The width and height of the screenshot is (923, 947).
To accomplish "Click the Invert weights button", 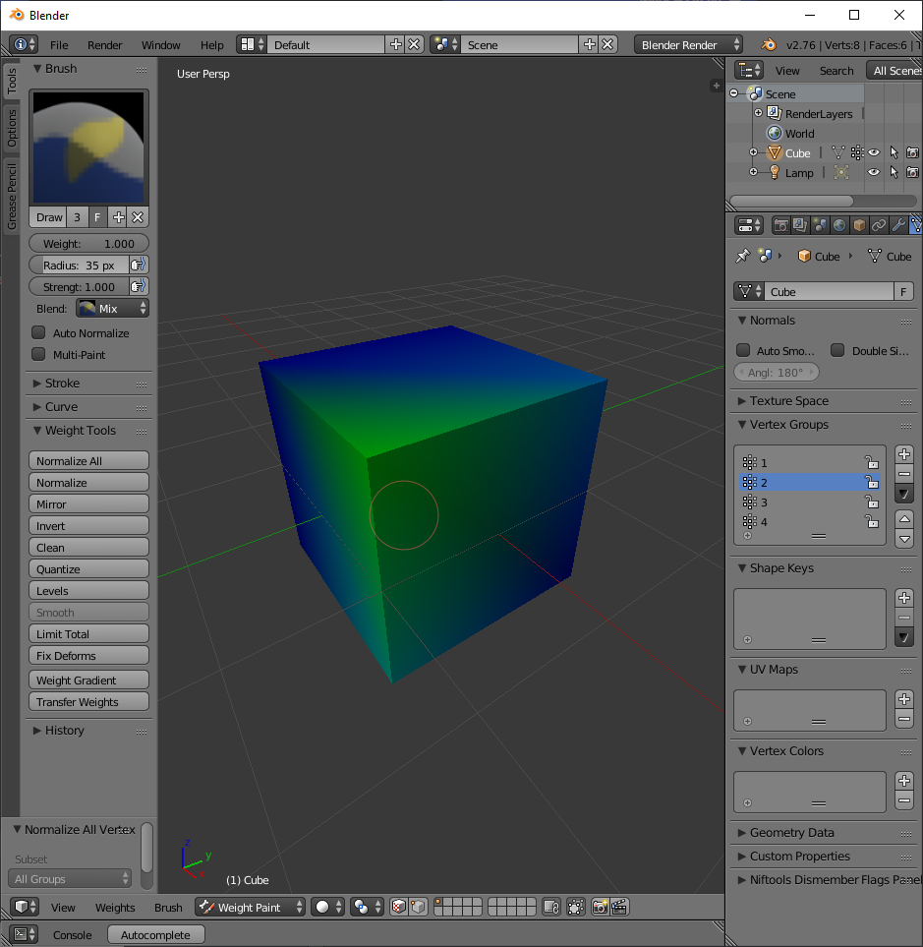I will (88, 526).
